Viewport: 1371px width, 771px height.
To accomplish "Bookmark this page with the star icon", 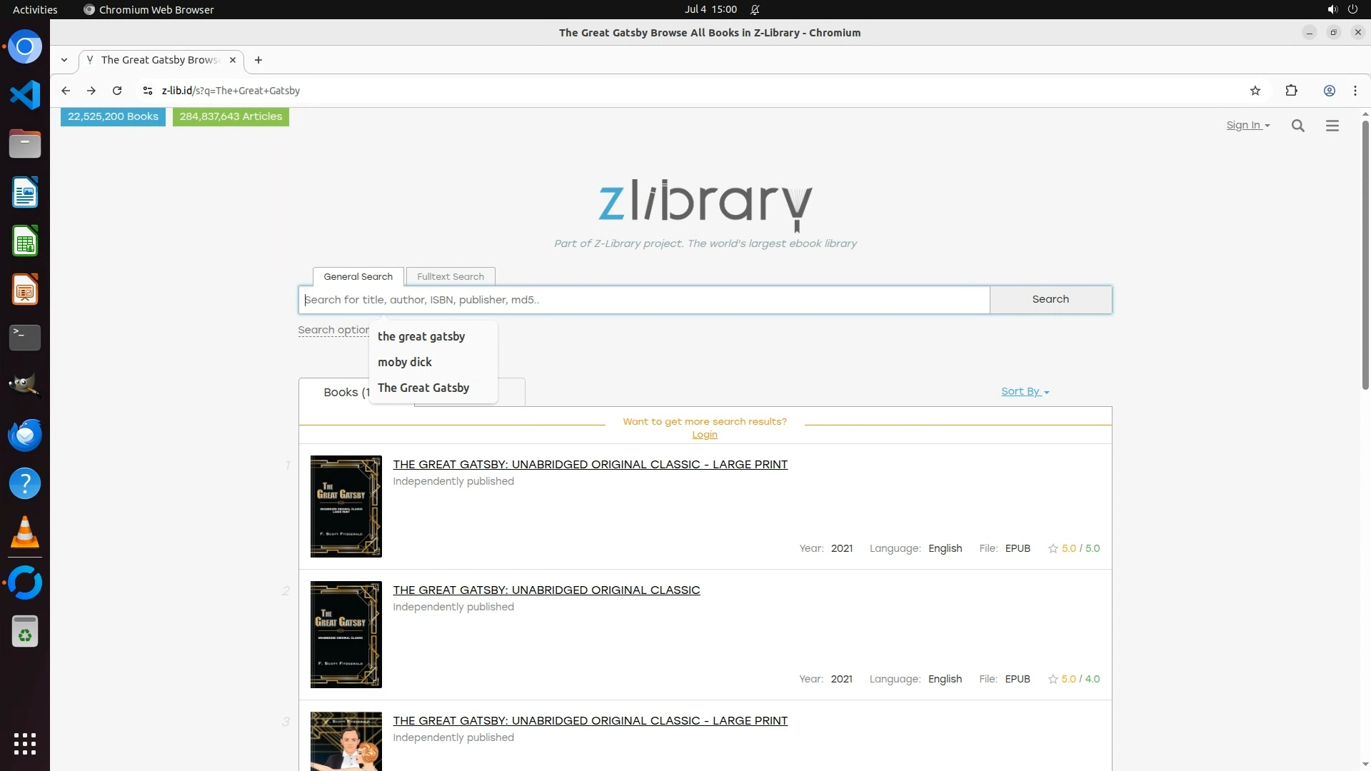I will (x=1255, y=91).
